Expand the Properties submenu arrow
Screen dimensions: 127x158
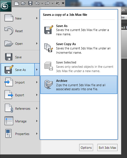(x=37, y=134)
